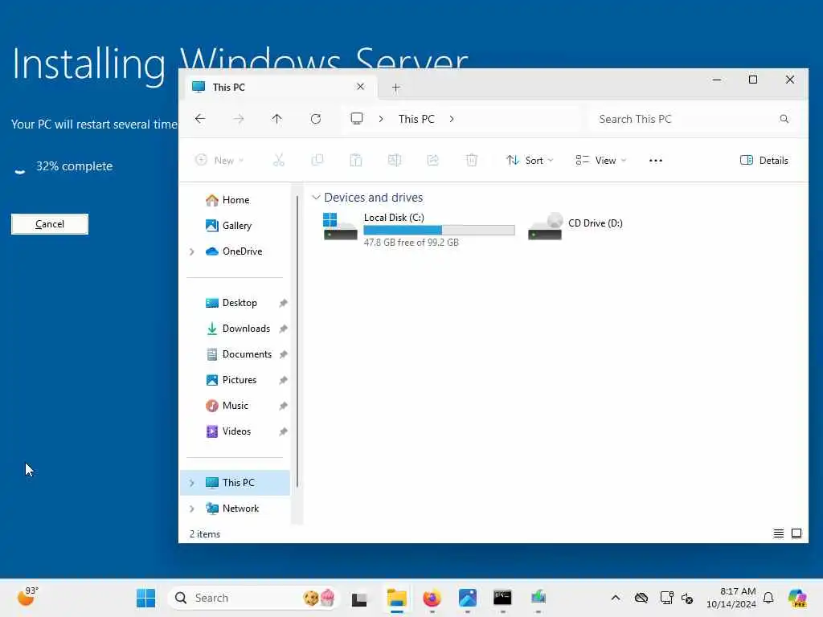Screen dimensions: 823x617
Task: Open the New item dropdown
Action: click(x=219, y=160)
